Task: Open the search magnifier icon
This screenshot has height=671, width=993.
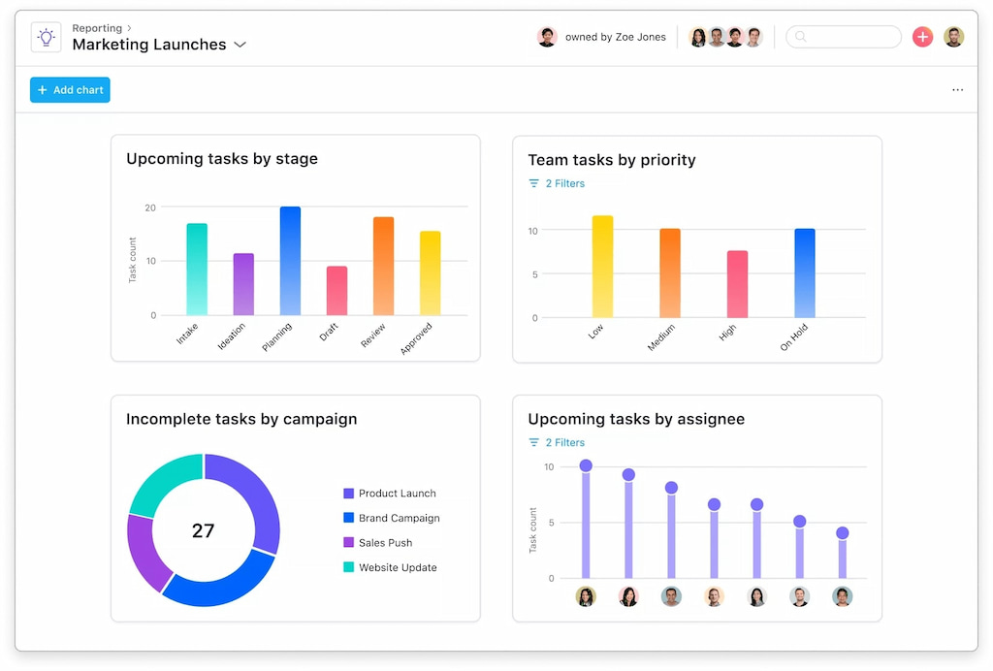Action: click(801, 36)
